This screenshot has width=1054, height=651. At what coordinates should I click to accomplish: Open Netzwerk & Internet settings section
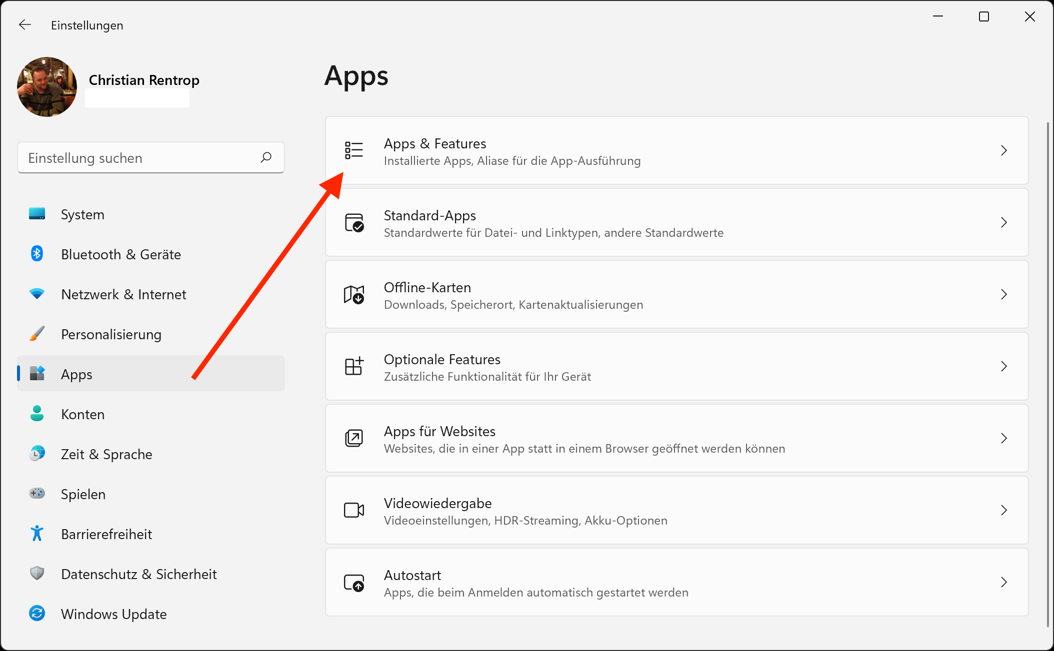(x=123, y=294)
